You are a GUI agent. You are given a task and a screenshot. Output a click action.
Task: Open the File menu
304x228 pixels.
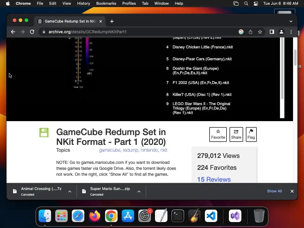point(40,4)
